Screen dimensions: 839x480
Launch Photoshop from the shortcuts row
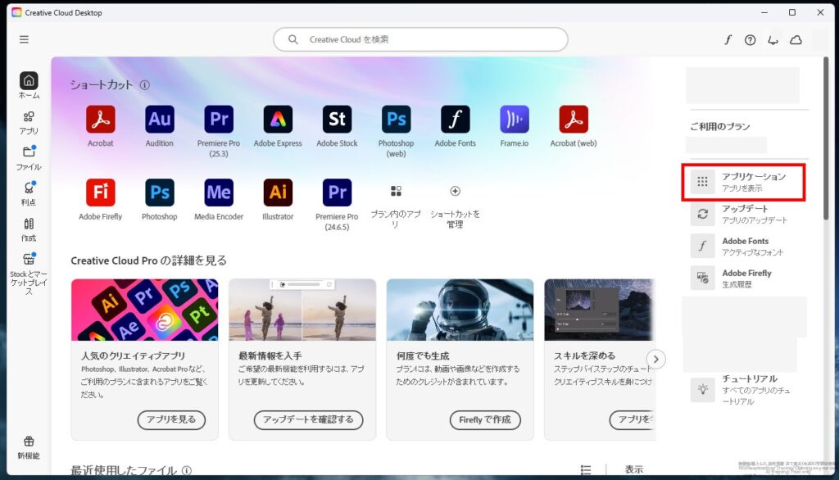click(x=159, y=192)
